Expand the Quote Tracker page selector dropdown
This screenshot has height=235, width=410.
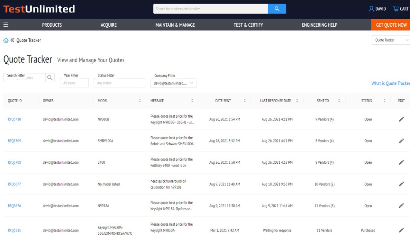[391, 40]
